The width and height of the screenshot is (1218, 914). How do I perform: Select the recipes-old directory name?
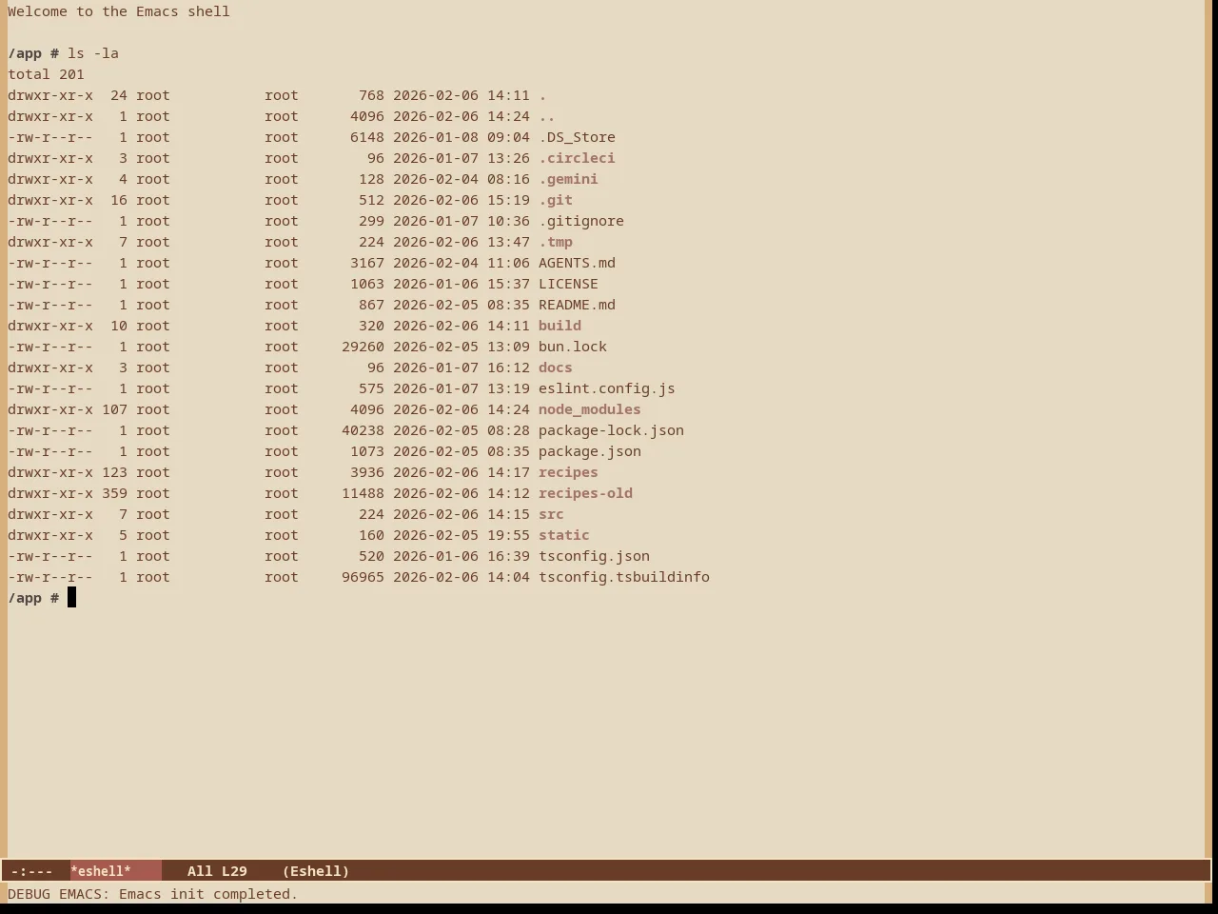pos(585,493)
